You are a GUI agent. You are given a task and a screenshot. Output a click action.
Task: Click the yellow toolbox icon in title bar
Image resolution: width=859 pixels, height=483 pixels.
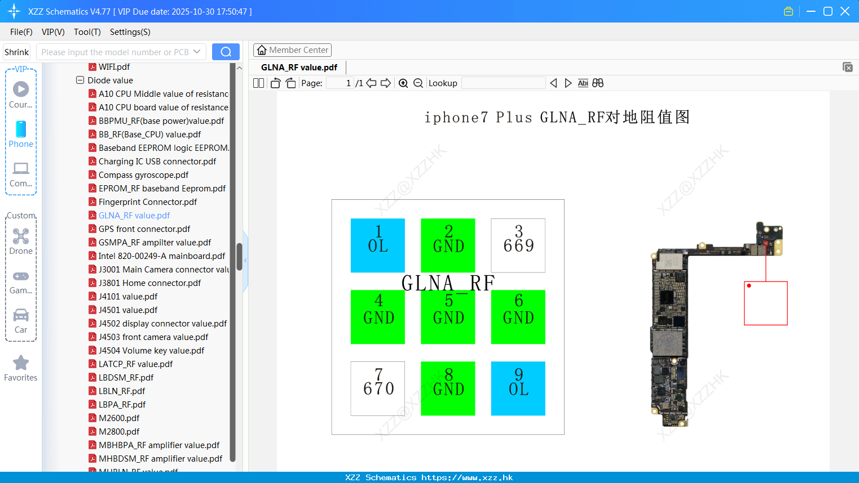(x=788, y=11)
